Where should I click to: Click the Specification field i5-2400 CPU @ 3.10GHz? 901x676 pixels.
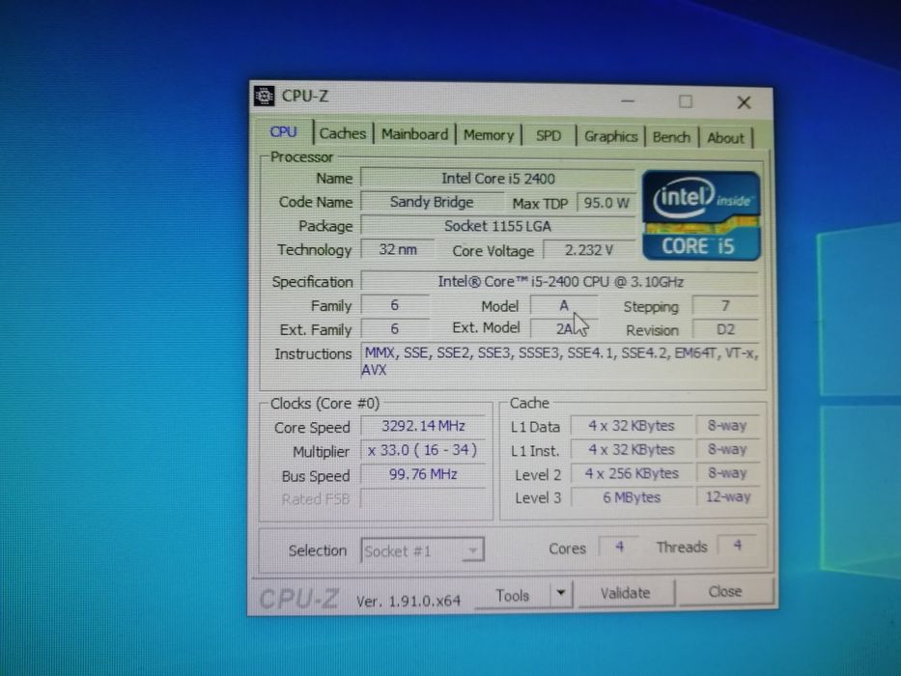(560, 282)
